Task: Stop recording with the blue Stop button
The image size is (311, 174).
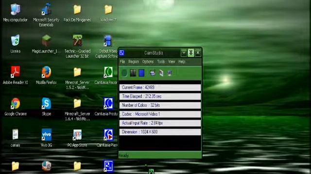Action: (x=141, y=73)
